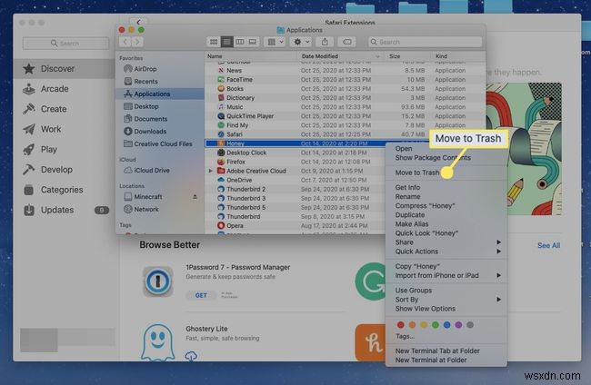
Task: Choose Get Info from context menu
Action: [407, 187]
